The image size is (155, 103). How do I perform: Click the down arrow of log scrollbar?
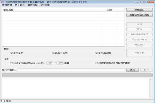151,97
